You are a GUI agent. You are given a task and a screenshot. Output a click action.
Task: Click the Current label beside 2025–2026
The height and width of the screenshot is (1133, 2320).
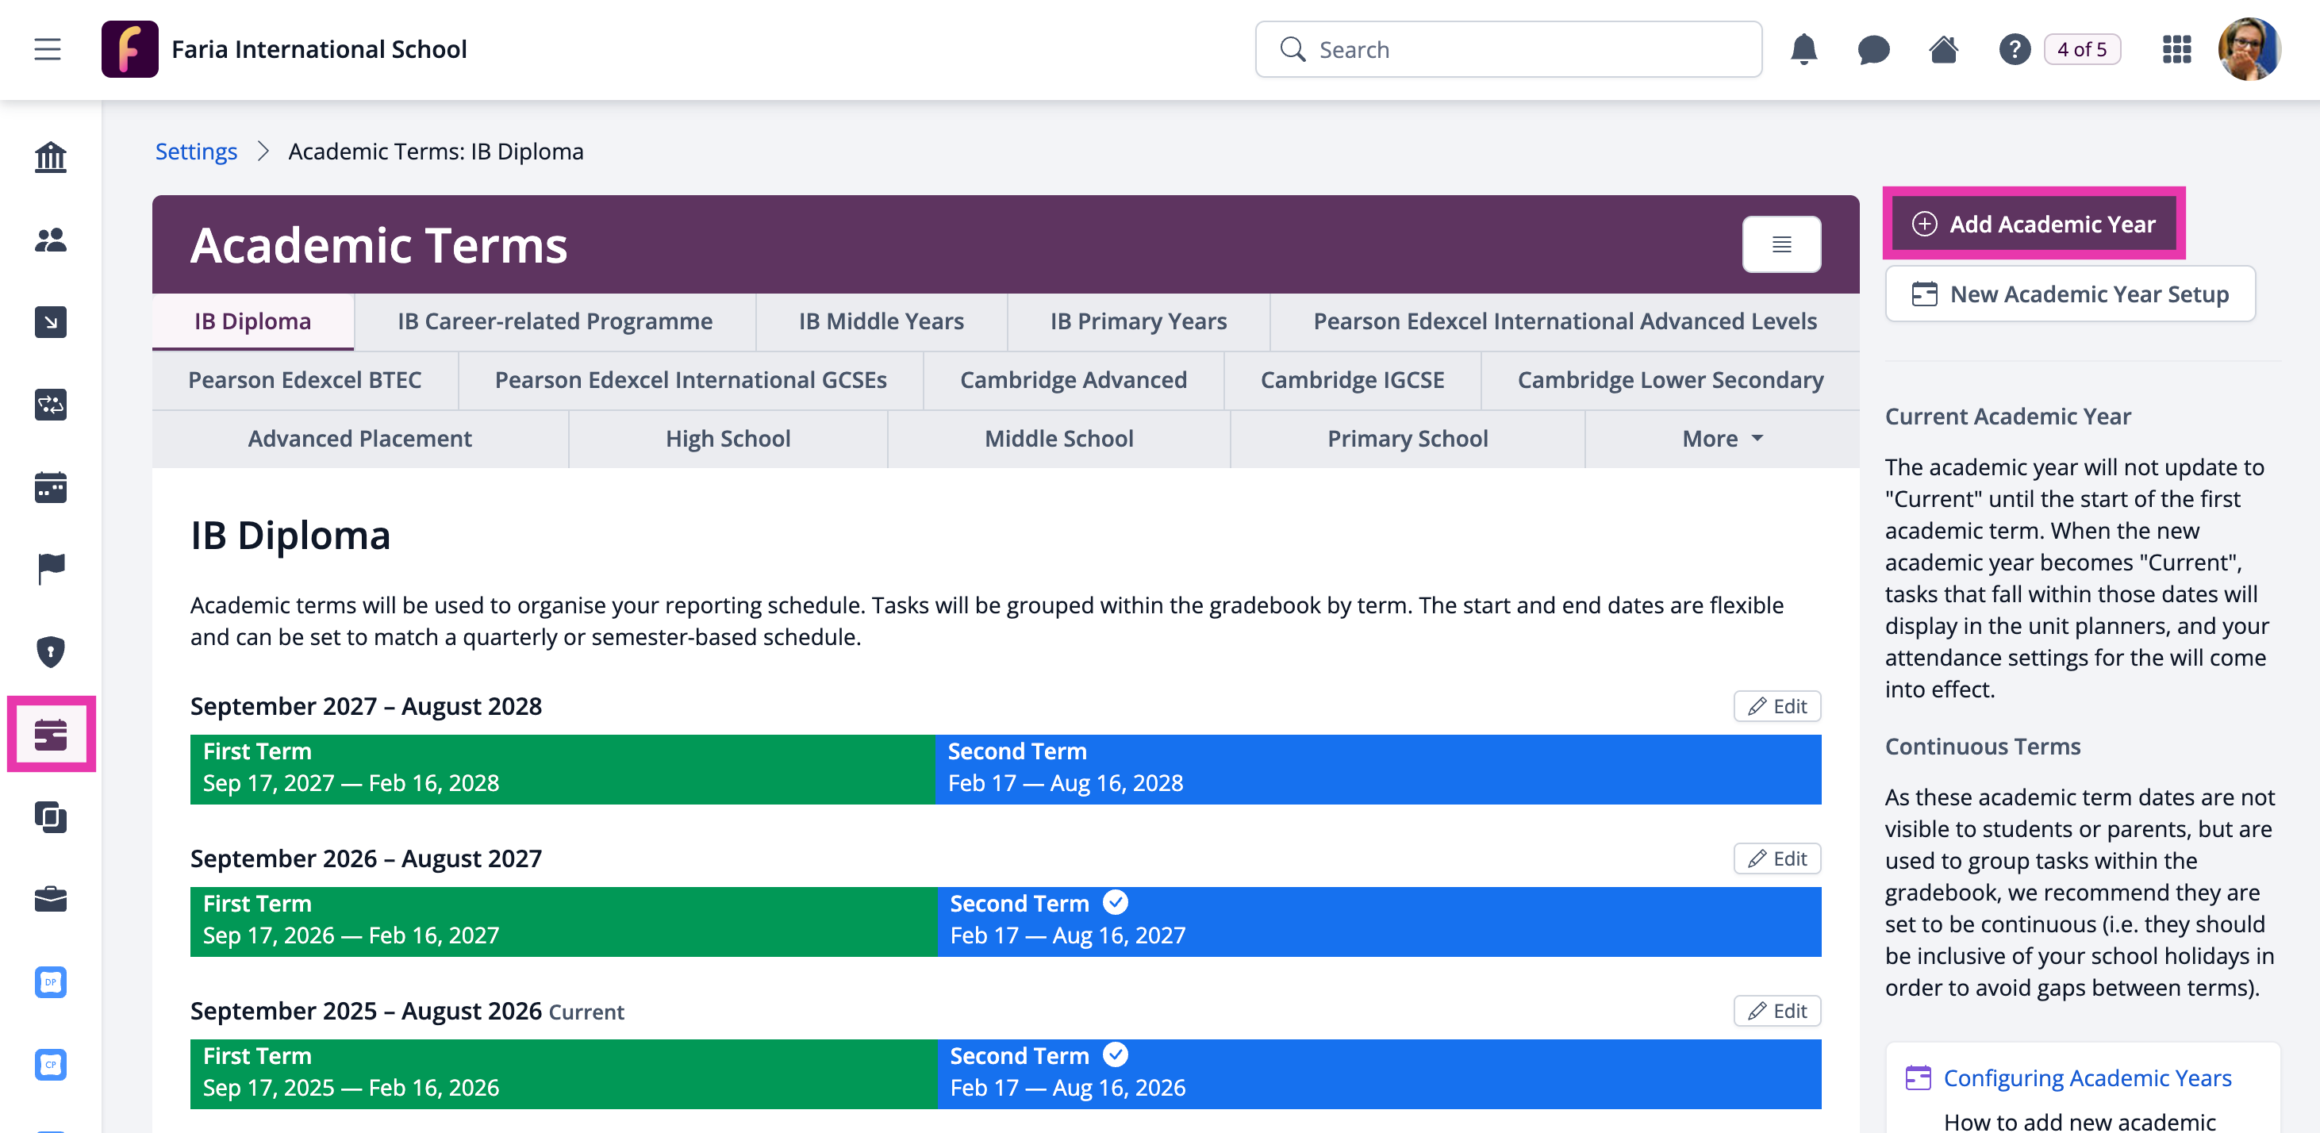586,1012
